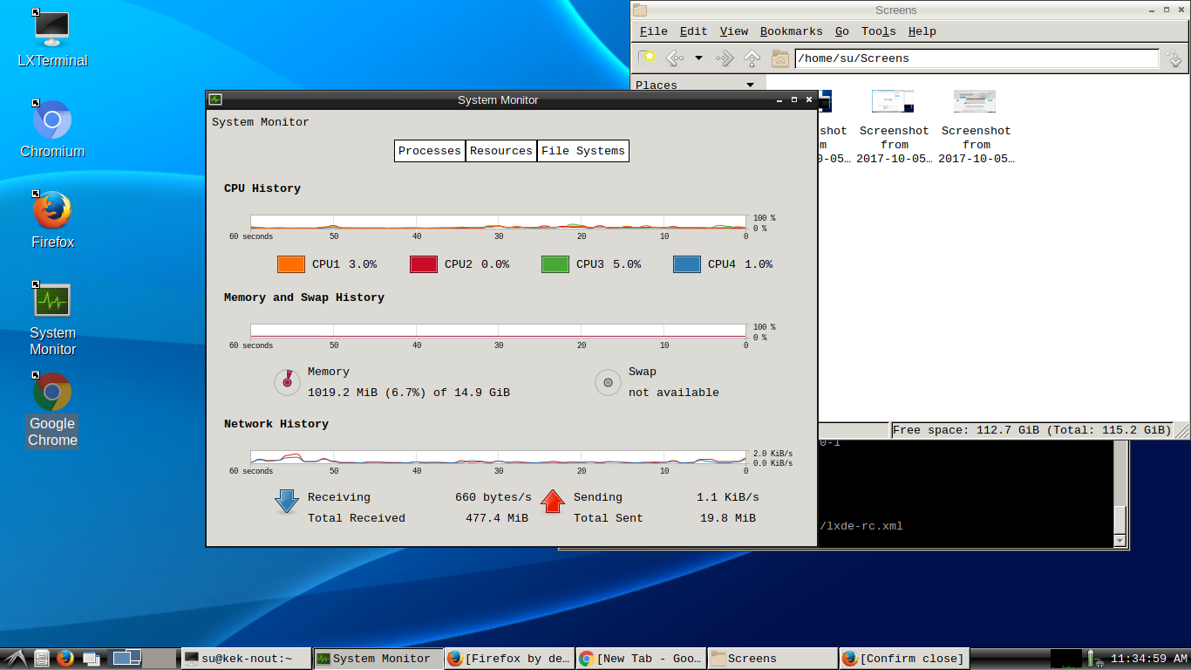
Task: Open the Firefox desktop icon
Action: [x=52, y=220]
